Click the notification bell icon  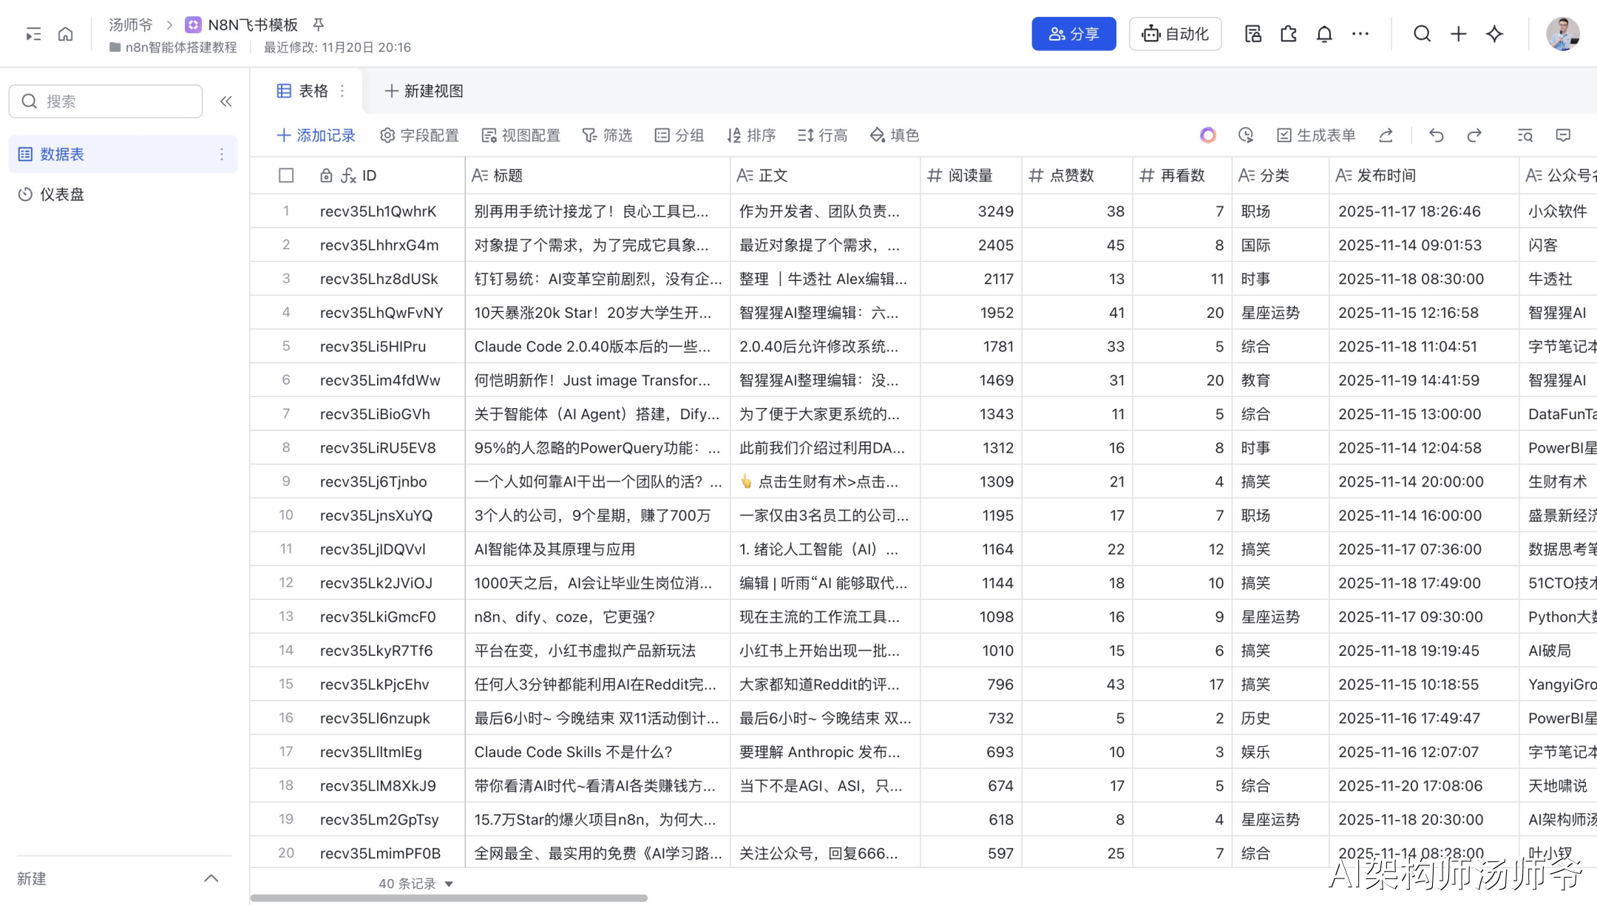(x=1324, y=34)
